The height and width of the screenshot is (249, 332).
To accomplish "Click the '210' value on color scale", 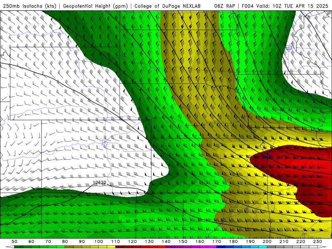I will click(284, 242).
